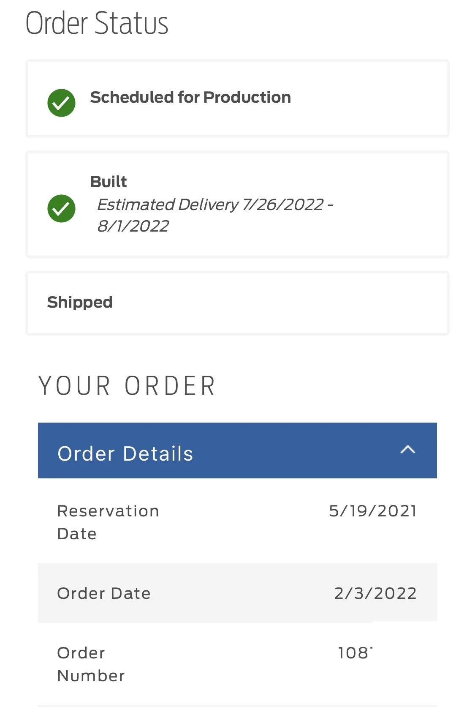The width and height of the screenshot is (475, 707).
Task: Select the YOUR ORDER section heading
Action: pos(127,386)
